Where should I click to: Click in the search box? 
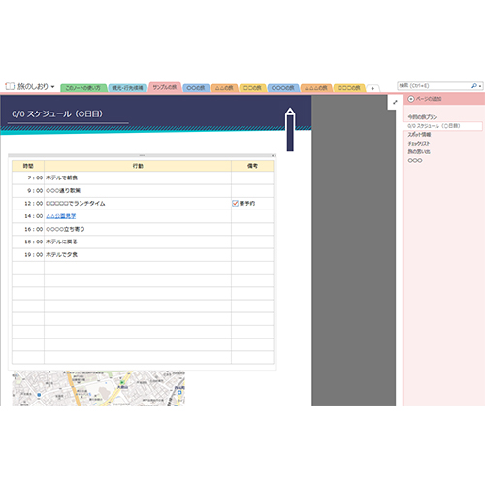(x=435, y=86)
